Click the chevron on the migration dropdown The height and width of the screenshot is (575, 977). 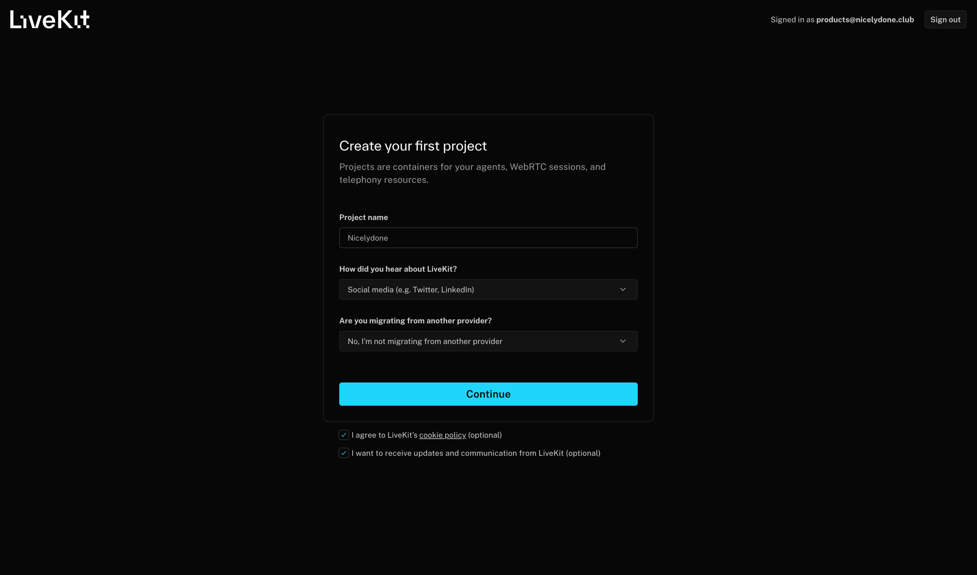623,341
